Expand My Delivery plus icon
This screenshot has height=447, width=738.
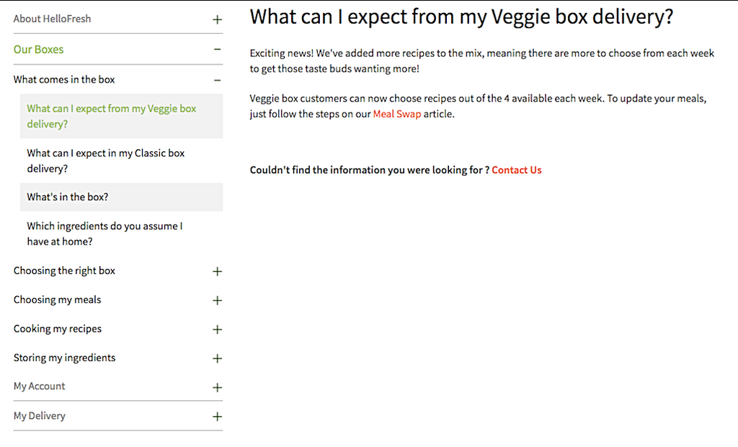click(x=217, y=417)
